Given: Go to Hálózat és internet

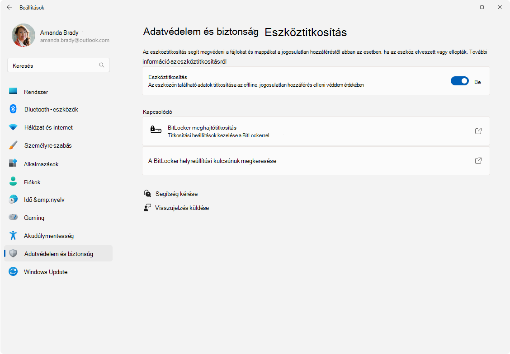Looking at the screenshot, I should click(x=58, y=127).
